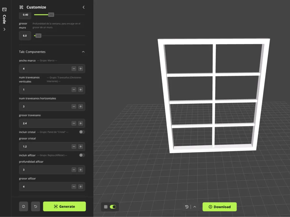Enable the incluir cristal toggle

[x=82, y=132]
